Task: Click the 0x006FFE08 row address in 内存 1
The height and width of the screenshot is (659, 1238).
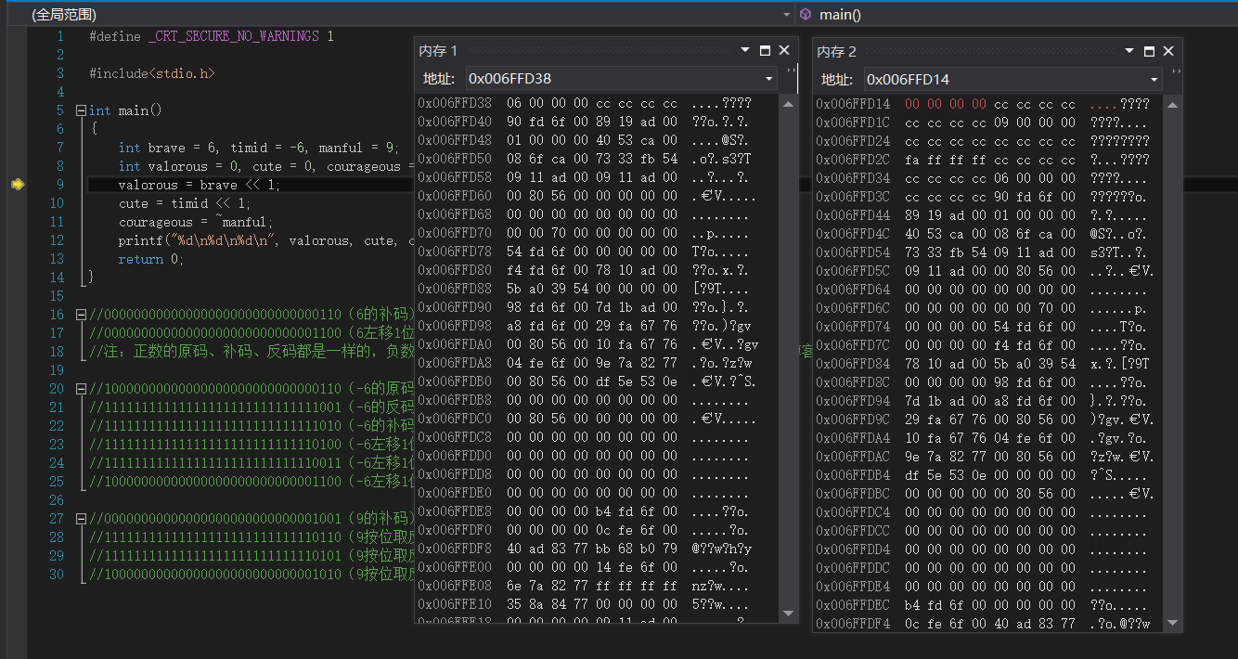Action: point(455,586)
